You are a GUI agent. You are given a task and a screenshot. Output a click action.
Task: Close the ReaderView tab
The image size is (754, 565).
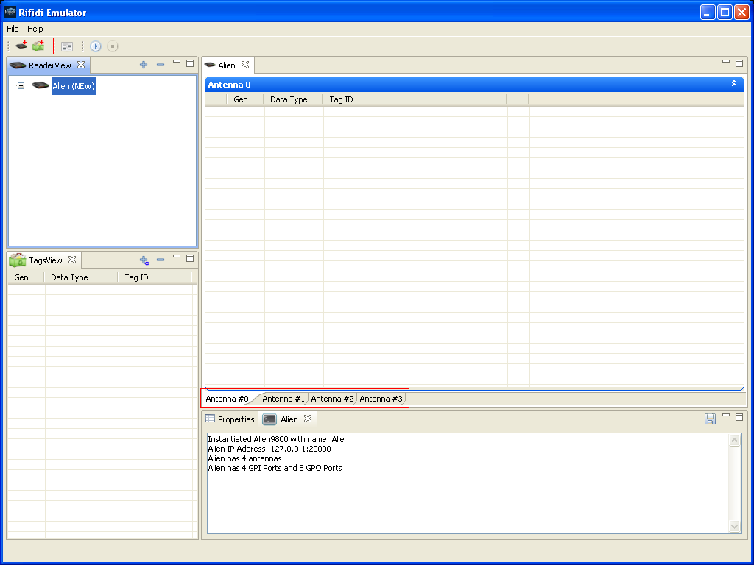(81, 65)
